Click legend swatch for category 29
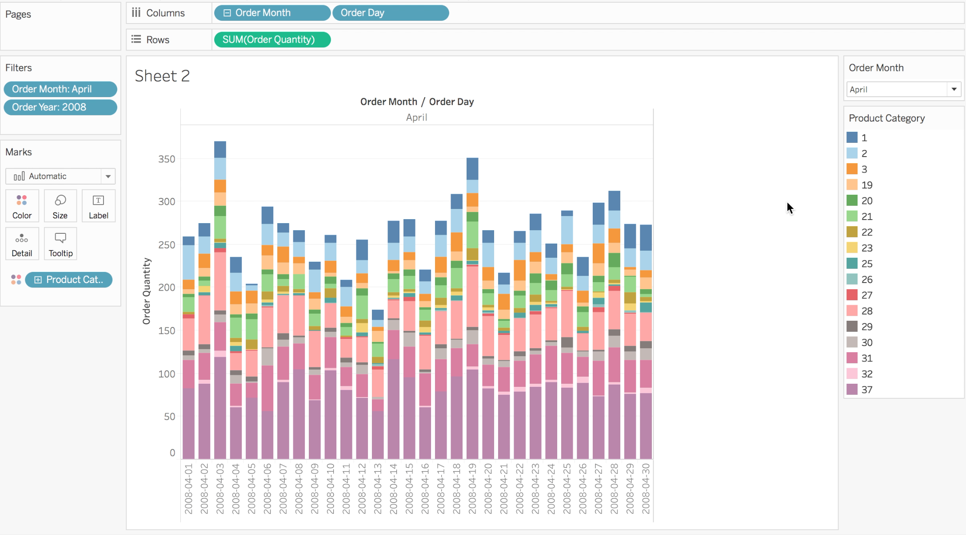This screenshot has height=535, width=966. 852,327
